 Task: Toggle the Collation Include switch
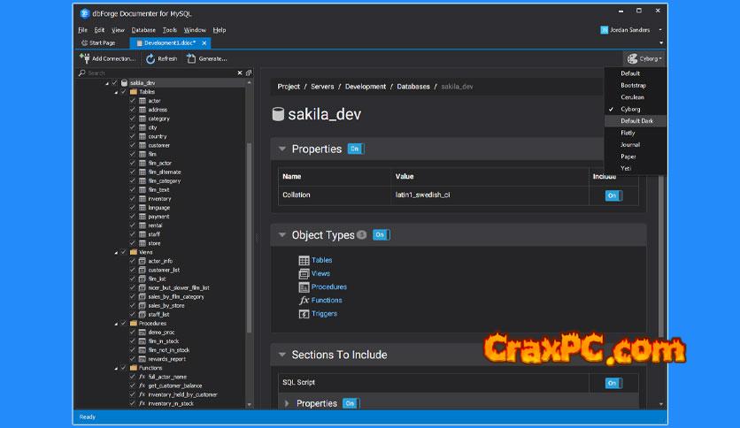(613, 195)
